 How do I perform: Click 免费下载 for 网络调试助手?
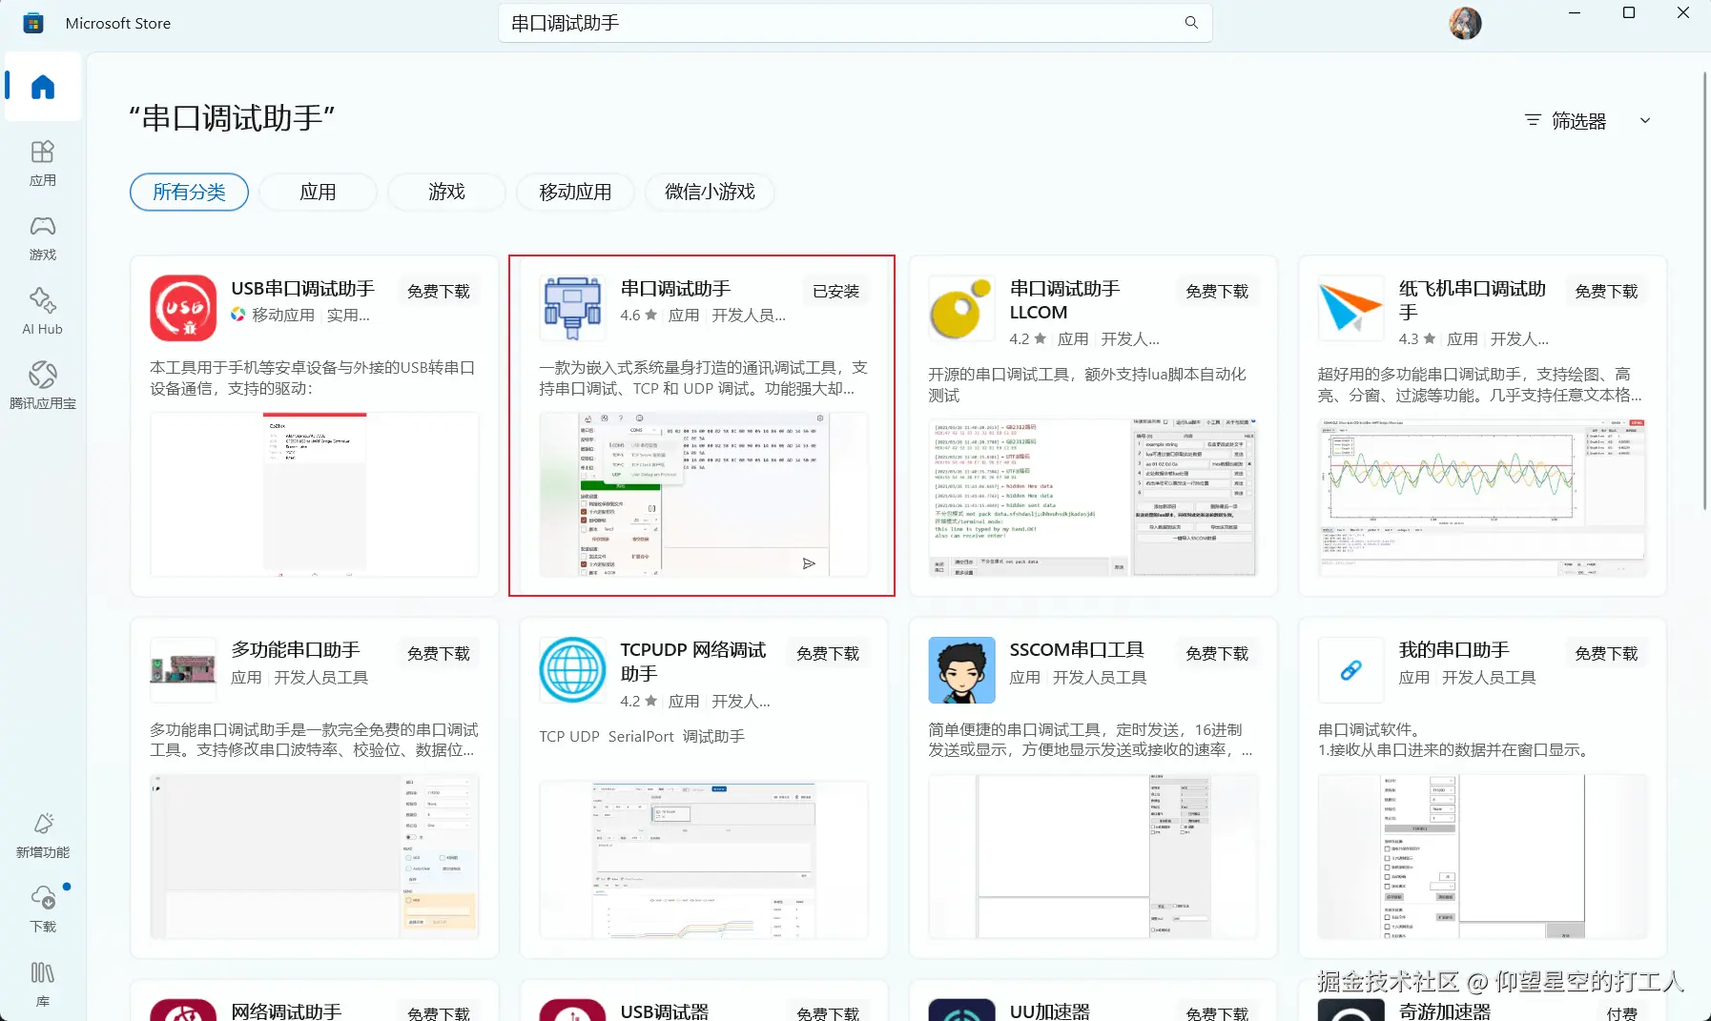439,1013
